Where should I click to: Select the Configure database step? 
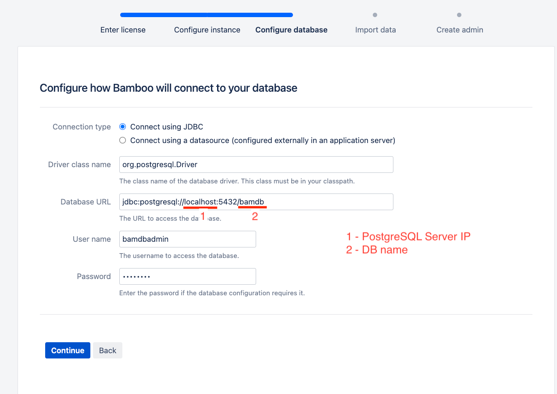[x=291, y=30]
